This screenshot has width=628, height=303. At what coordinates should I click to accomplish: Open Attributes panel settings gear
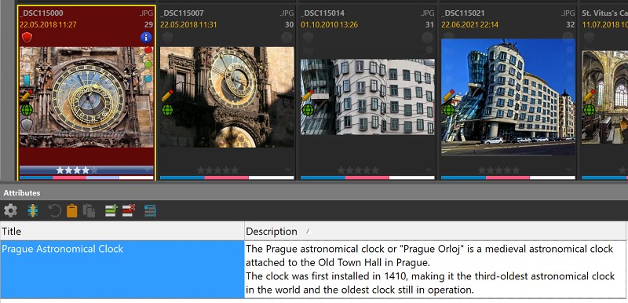click(x=10, y=210)
